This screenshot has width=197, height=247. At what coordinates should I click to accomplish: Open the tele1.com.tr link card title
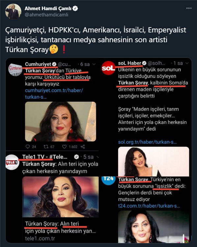61,227
